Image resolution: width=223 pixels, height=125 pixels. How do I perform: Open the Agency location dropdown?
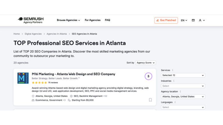click(183, 97)
